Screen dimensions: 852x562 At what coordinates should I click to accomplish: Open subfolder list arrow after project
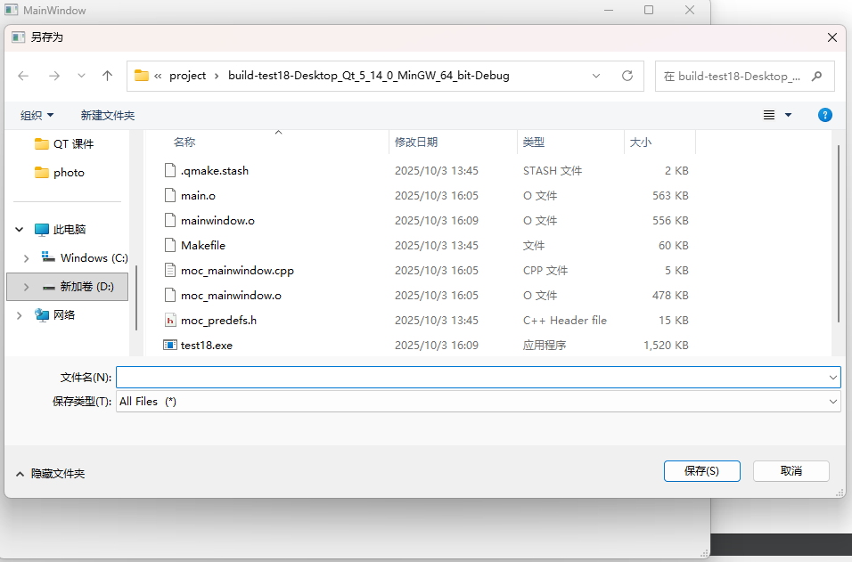[217, 76]
